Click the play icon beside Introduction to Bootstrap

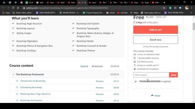click(x=17, y=81)
